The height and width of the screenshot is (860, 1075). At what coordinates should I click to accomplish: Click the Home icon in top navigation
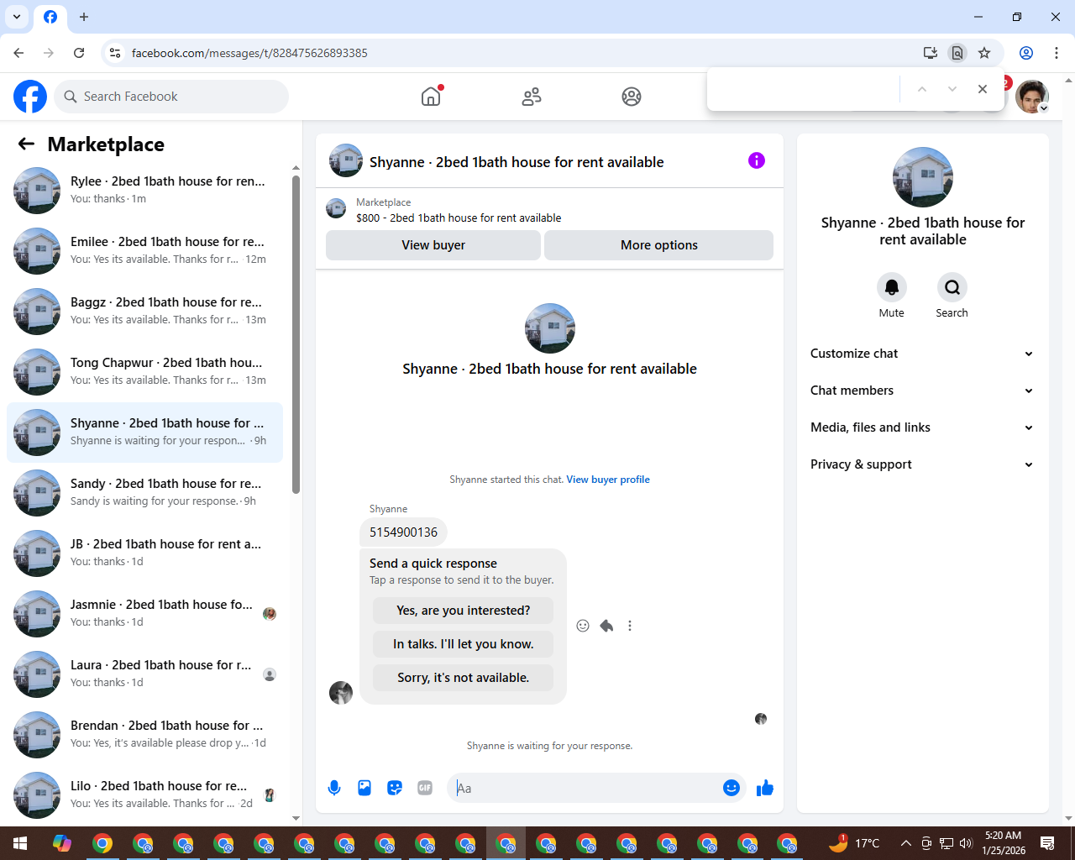(431, 97)
